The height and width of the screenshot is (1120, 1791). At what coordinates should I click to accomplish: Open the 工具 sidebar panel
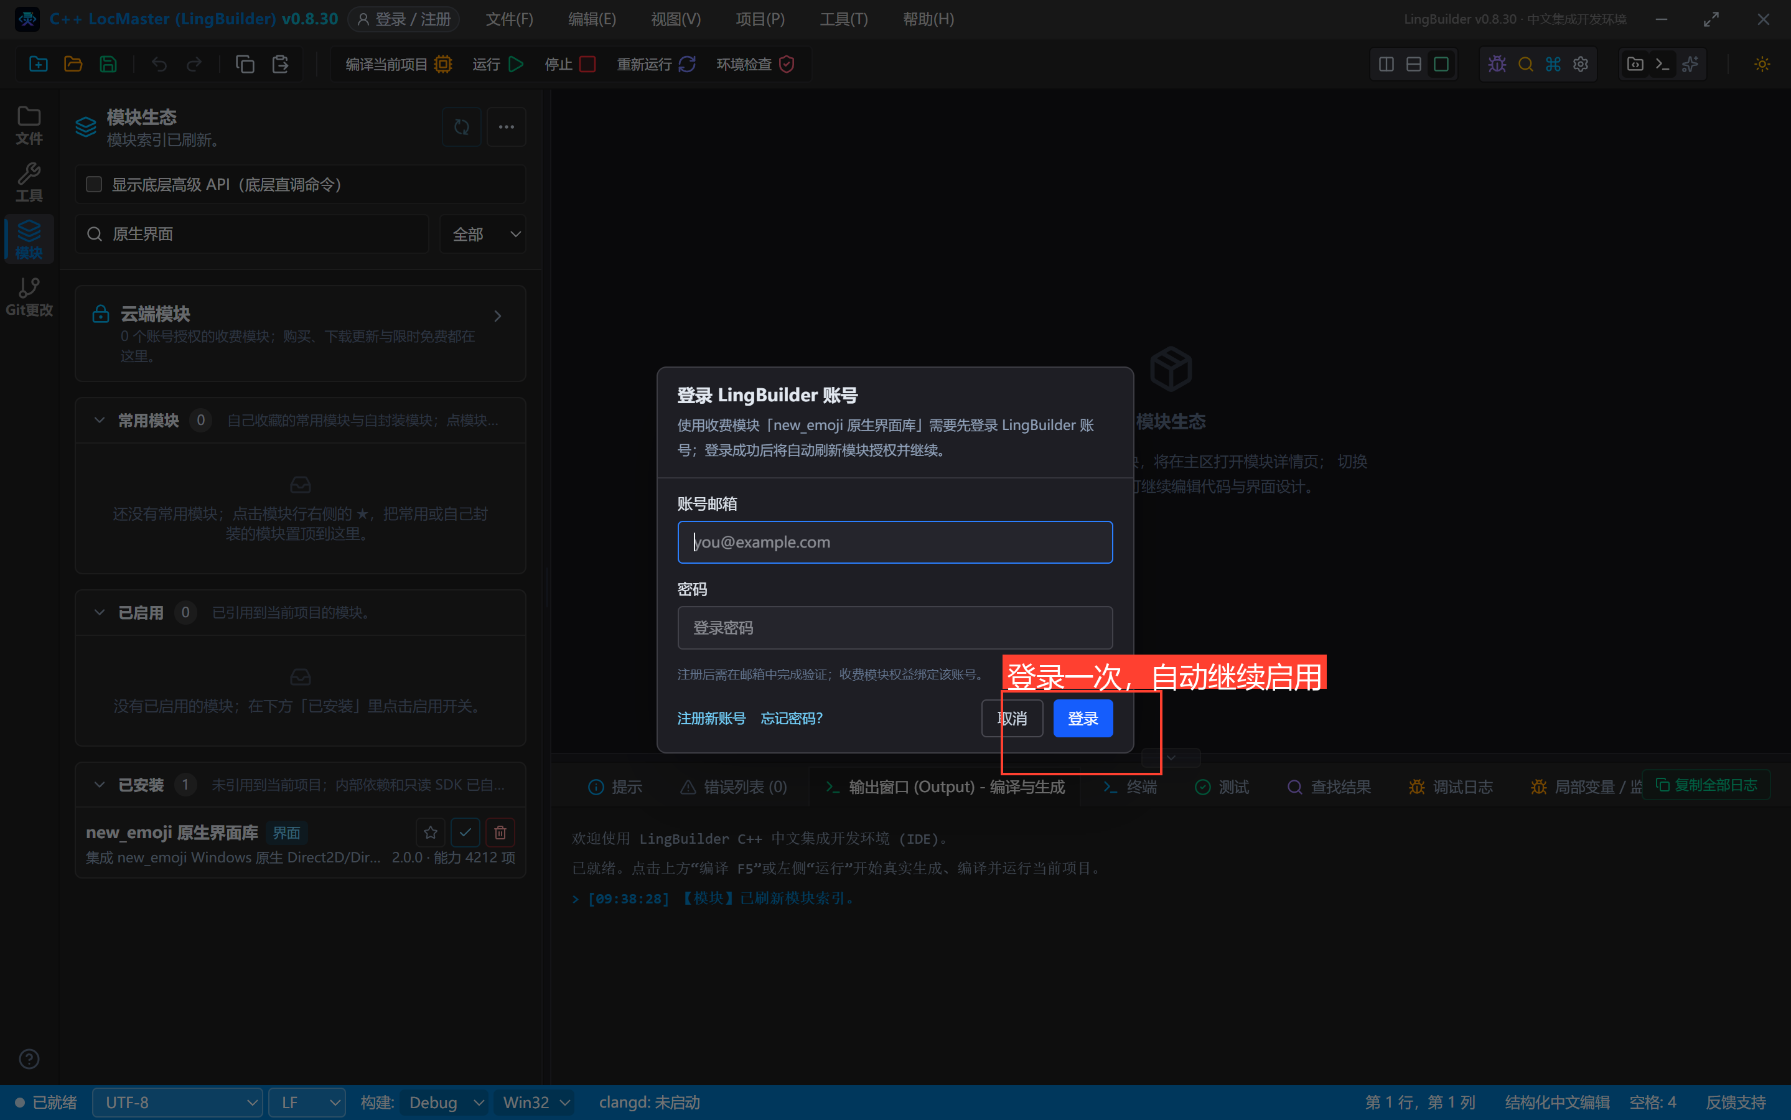(29, 182)
